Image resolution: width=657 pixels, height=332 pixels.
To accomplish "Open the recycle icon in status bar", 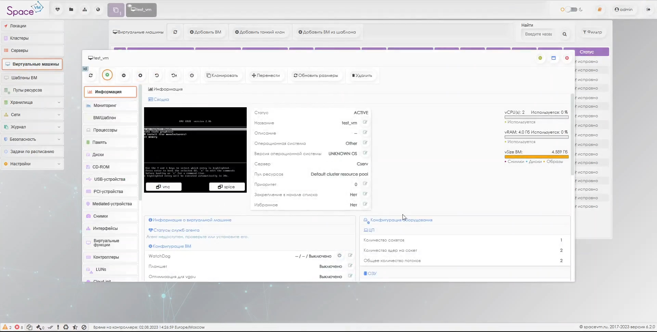I will pos(66,327).
